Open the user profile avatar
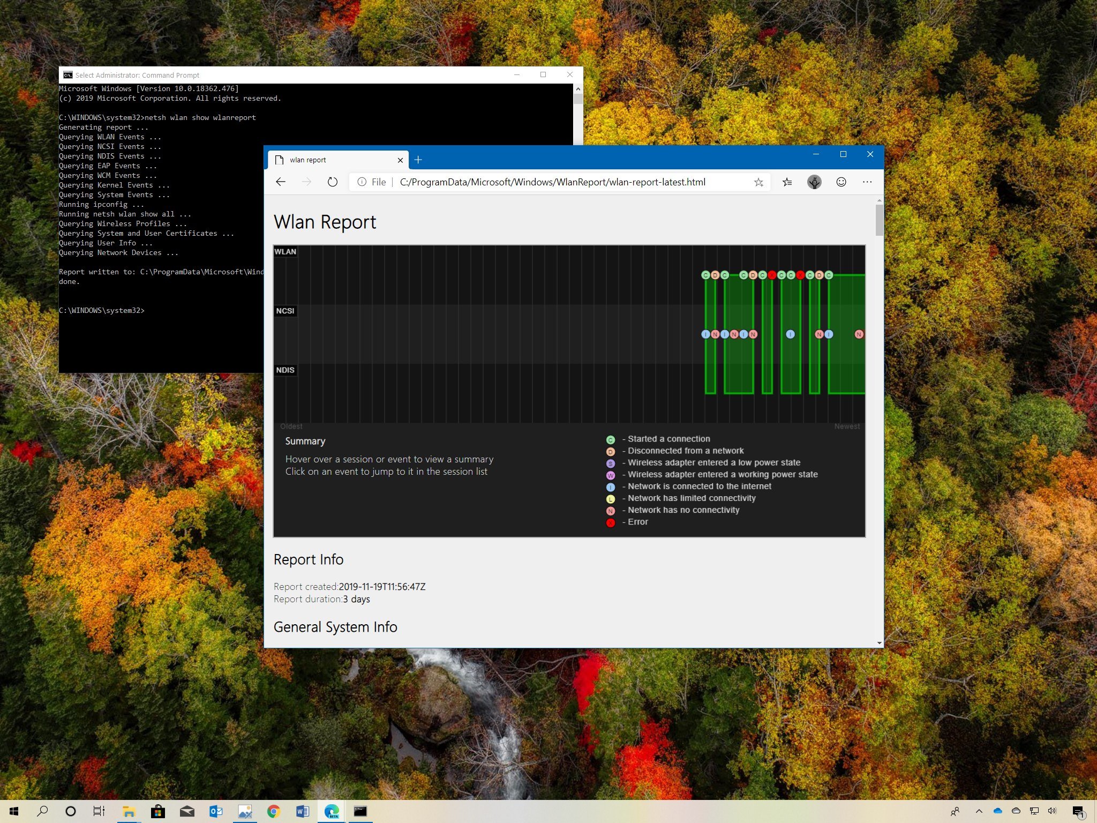This screenshot has width=1097, height=823. [814, 182]
